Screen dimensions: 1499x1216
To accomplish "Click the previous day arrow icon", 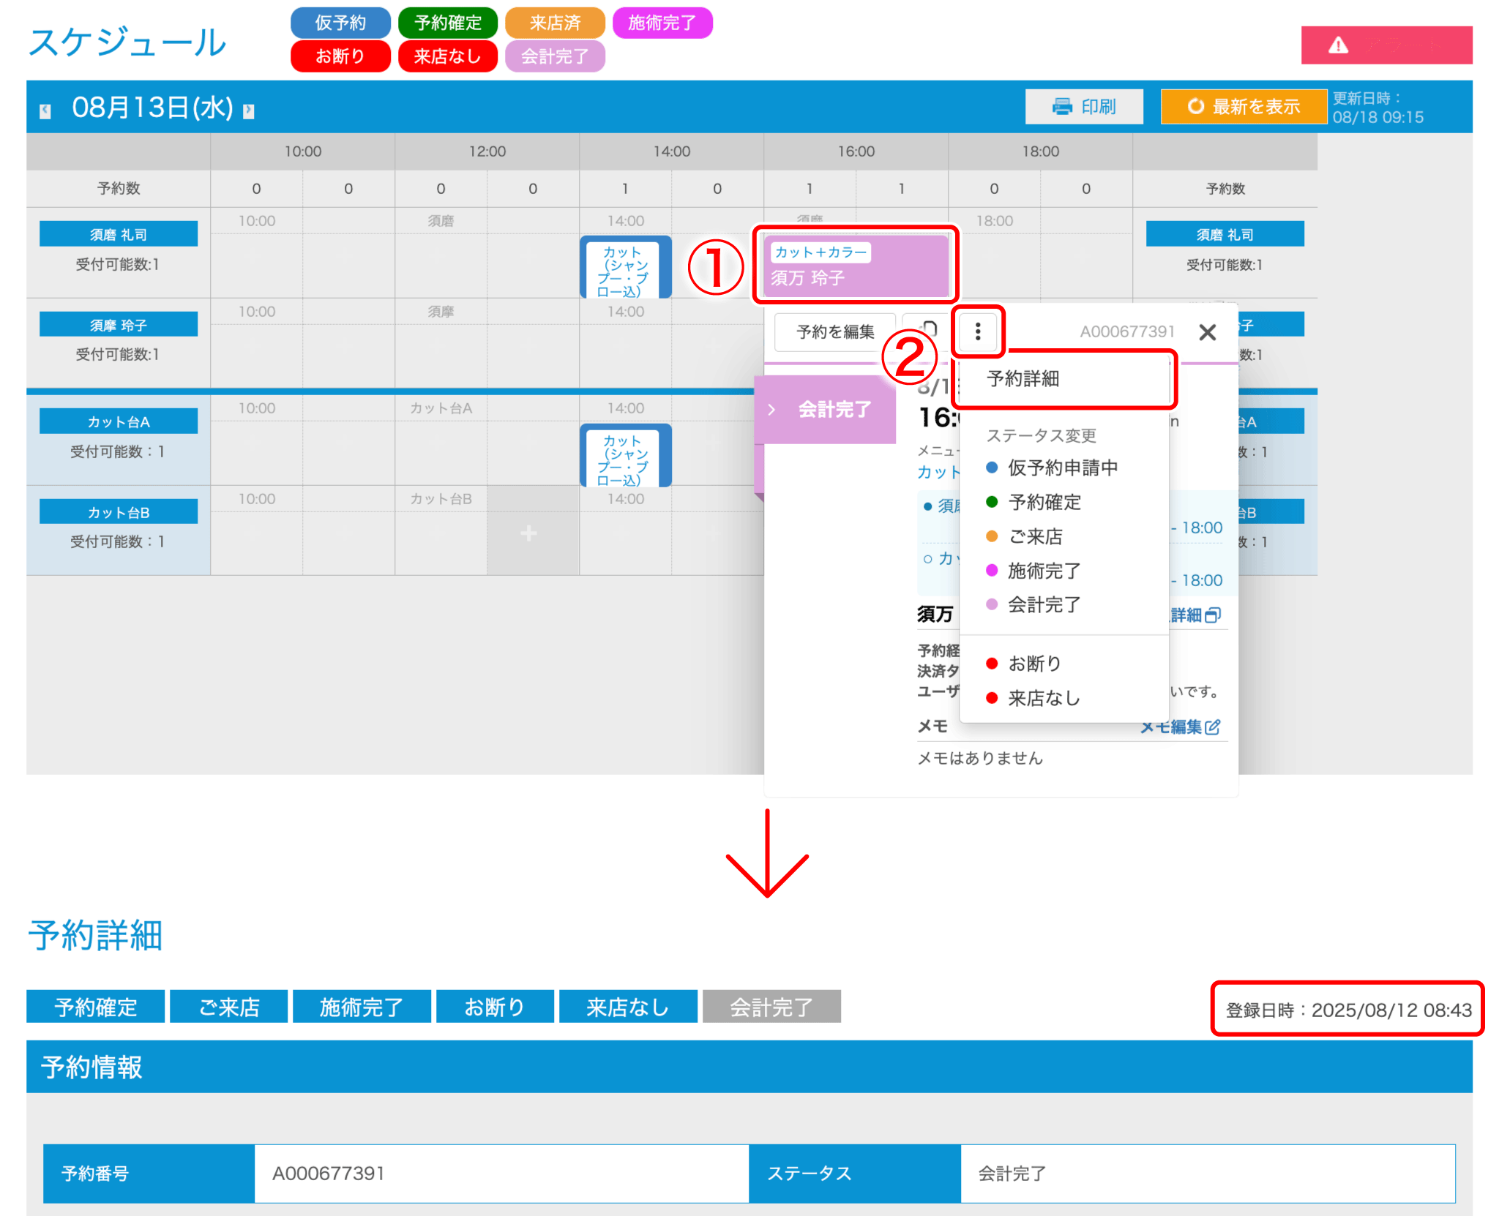I will click(45, 110).
